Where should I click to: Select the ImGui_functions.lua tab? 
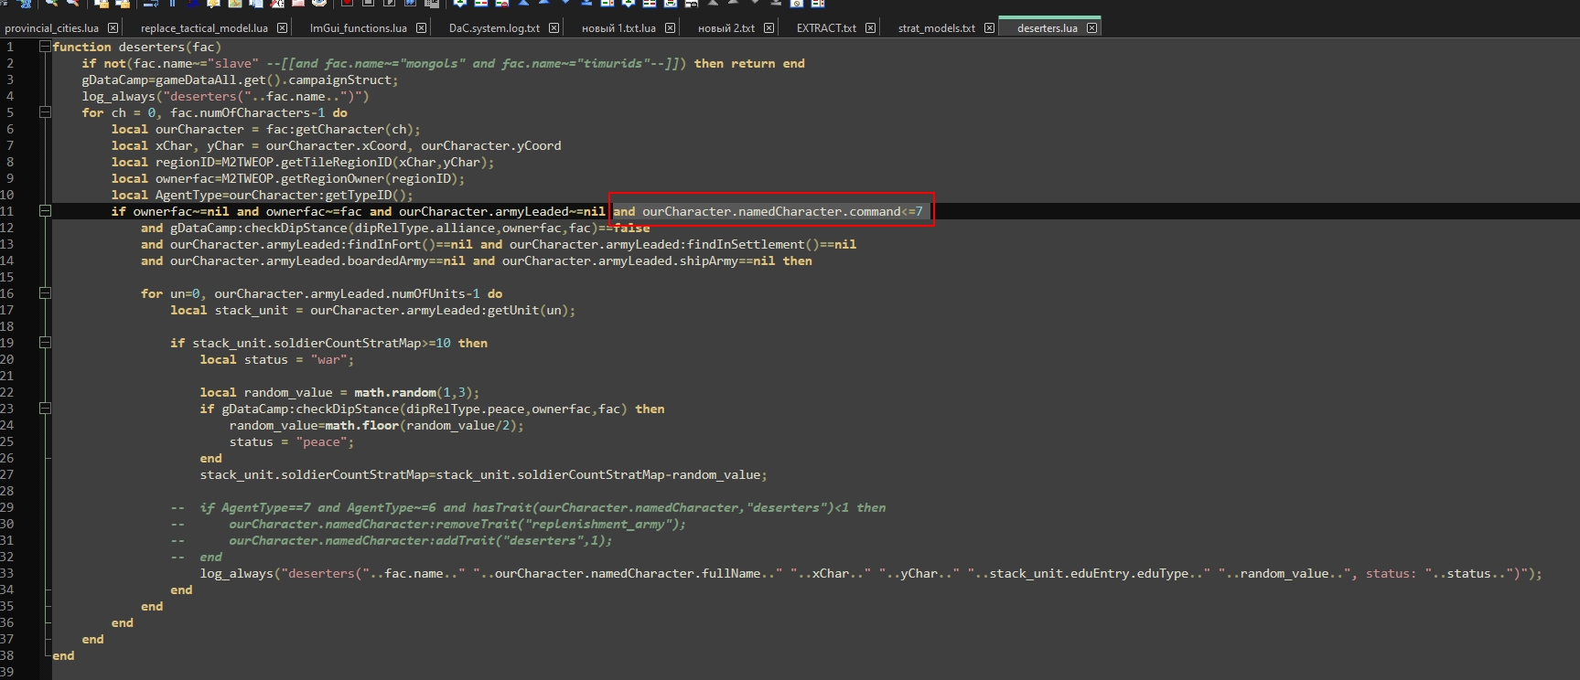coord(358,28)
